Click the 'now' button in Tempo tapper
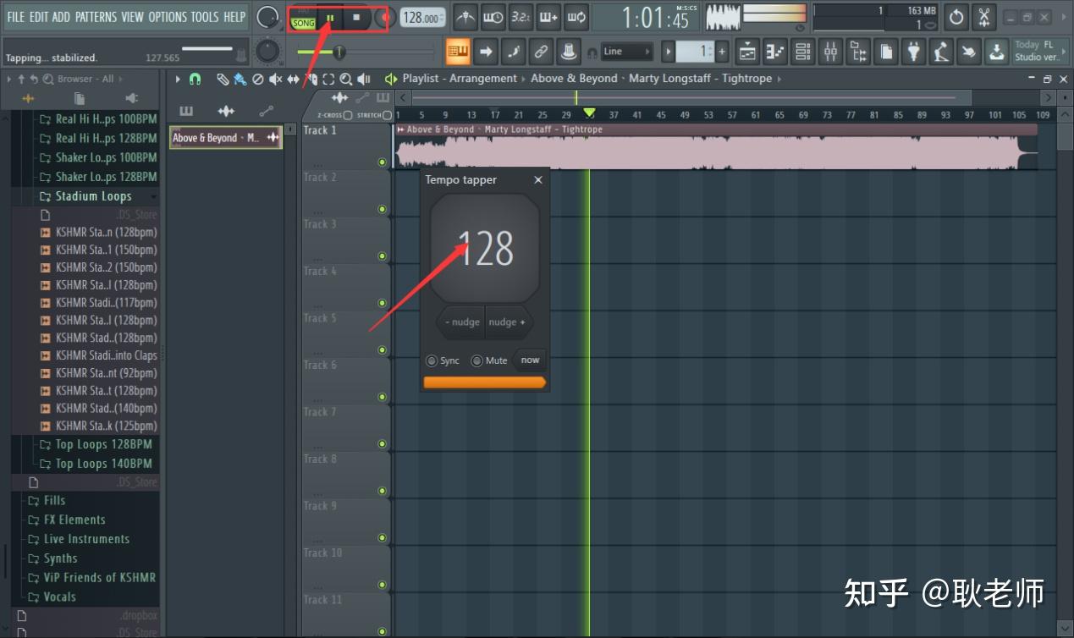The image size is (1074, 638). point(530,360)
